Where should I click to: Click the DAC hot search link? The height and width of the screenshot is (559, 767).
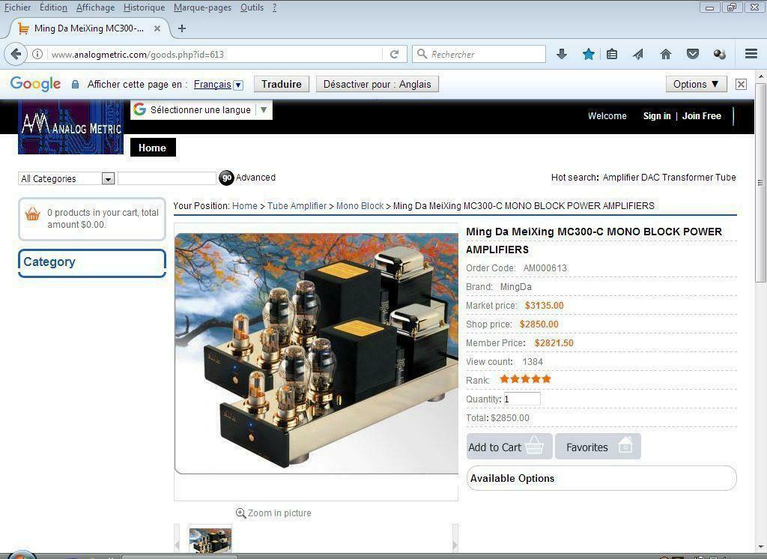649,177
